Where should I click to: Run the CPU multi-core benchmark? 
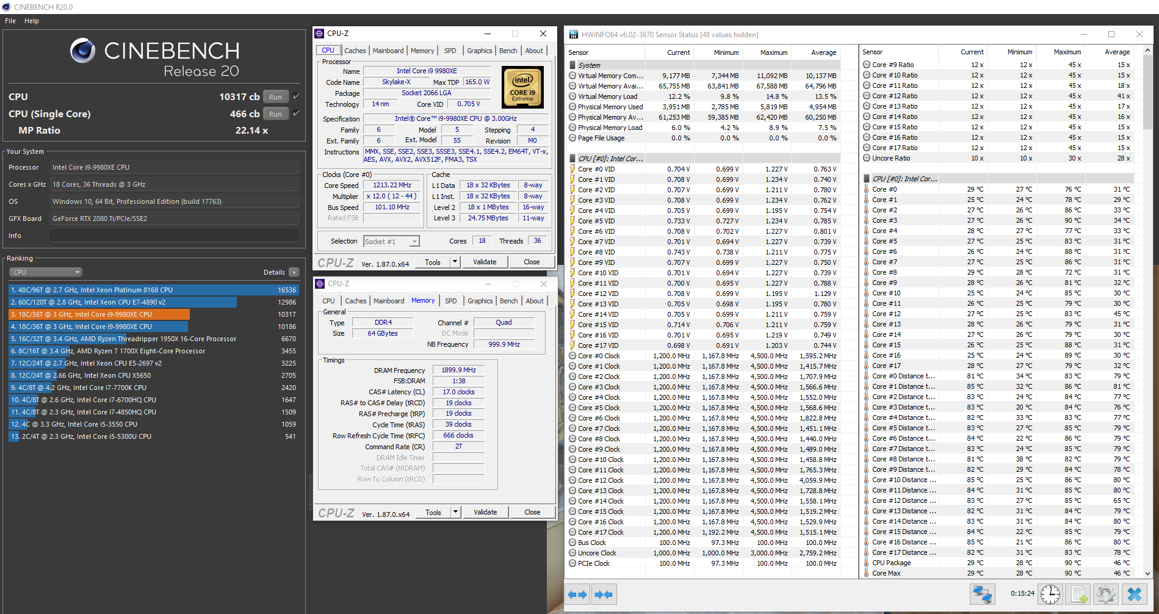click(x=276, y=96)
